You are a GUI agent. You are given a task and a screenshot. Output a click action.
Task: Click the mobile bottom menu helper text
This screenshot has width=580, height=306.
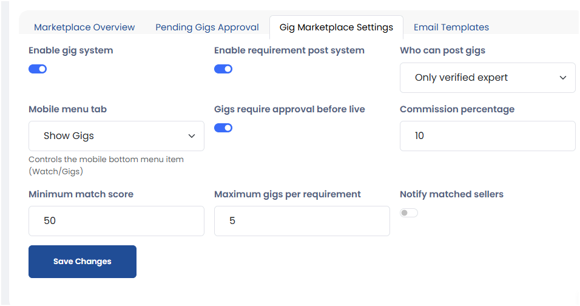[106, 165]
